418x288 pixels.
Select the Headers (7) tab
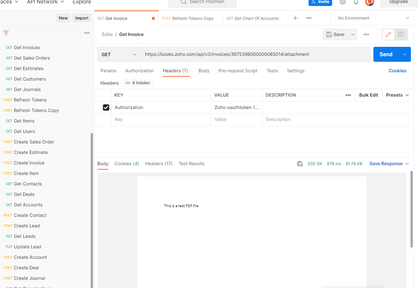[x=175, y=71]
